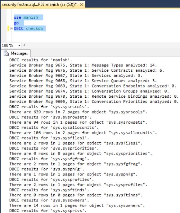Place cursor on the "use manish" line
Screen dimensions: 180x213
(26, 17)
